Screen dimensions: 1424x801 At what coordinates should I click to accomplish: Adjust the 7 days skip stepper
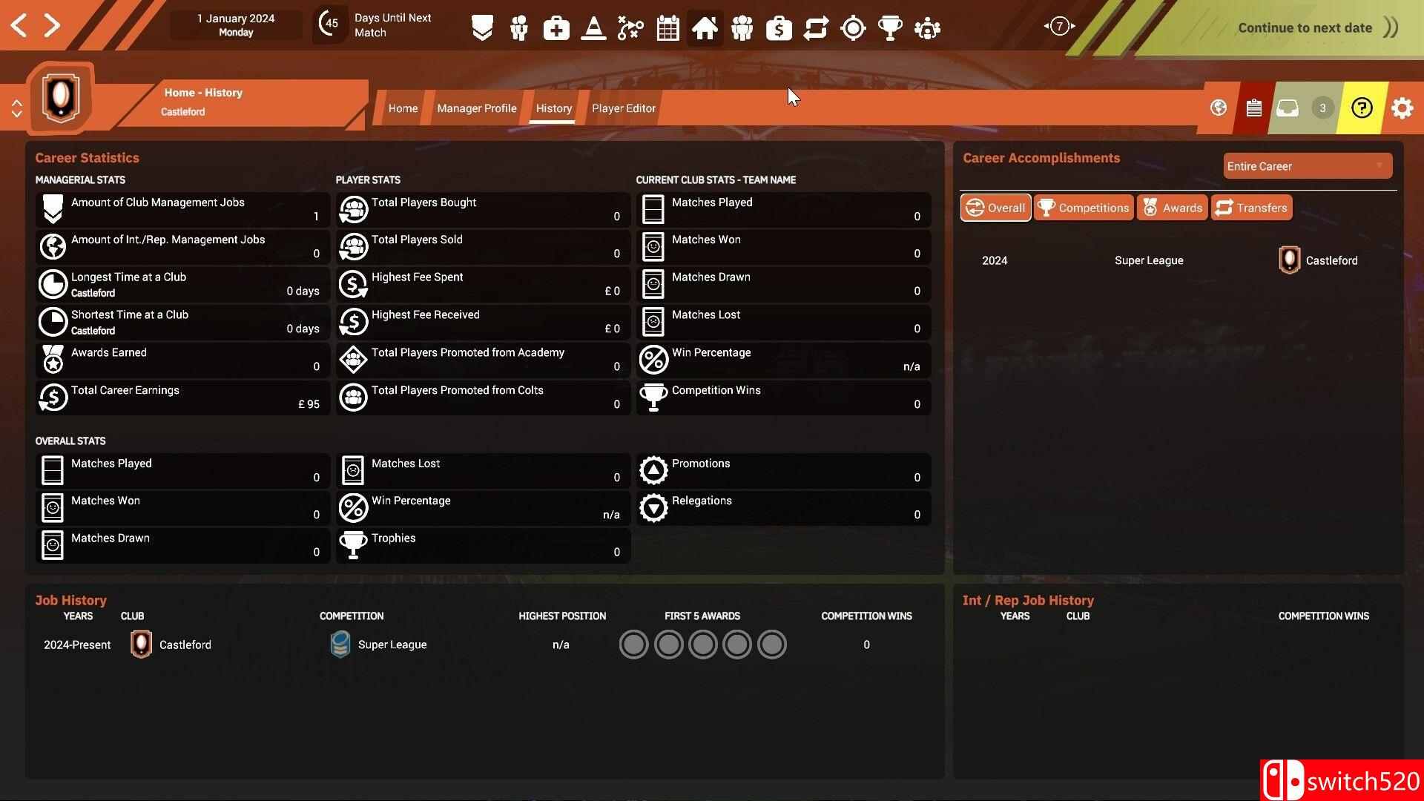pos(1059,27)
